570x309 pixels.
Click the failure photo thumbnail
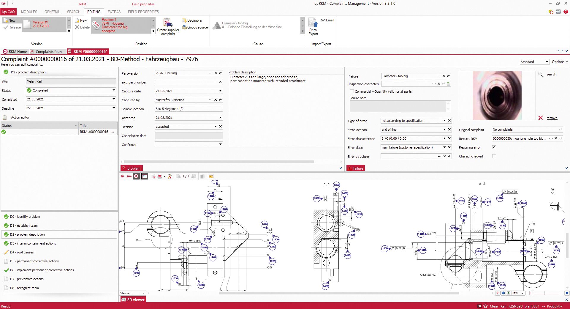[x=497, y=95]
